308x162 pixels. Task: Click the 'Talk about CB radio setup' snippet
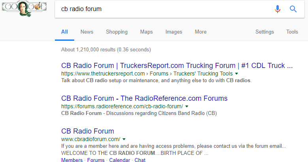156,81
